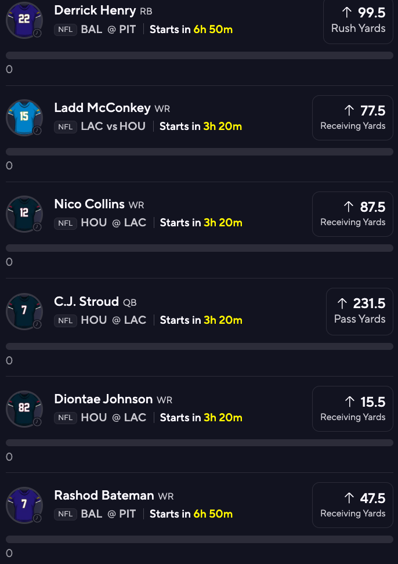Click Diontae Johnson's number 82 jersey icon

pos(24,408)
